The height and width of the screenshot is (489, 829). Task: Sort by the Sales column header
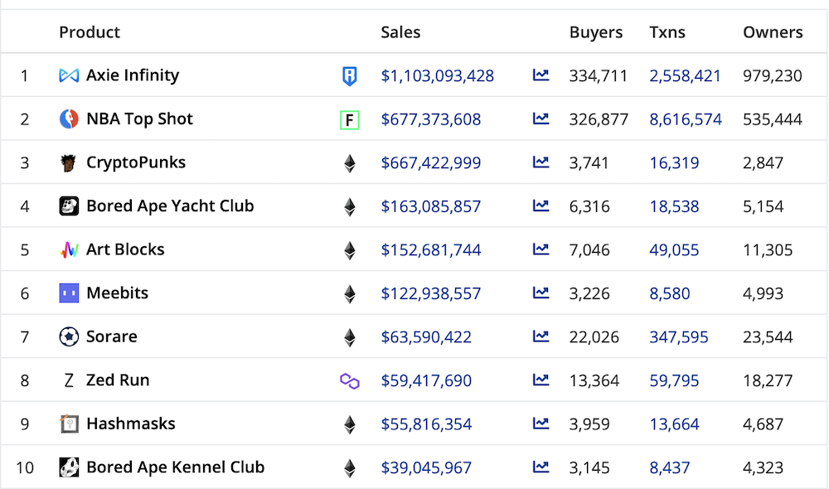tap(400, 32)
